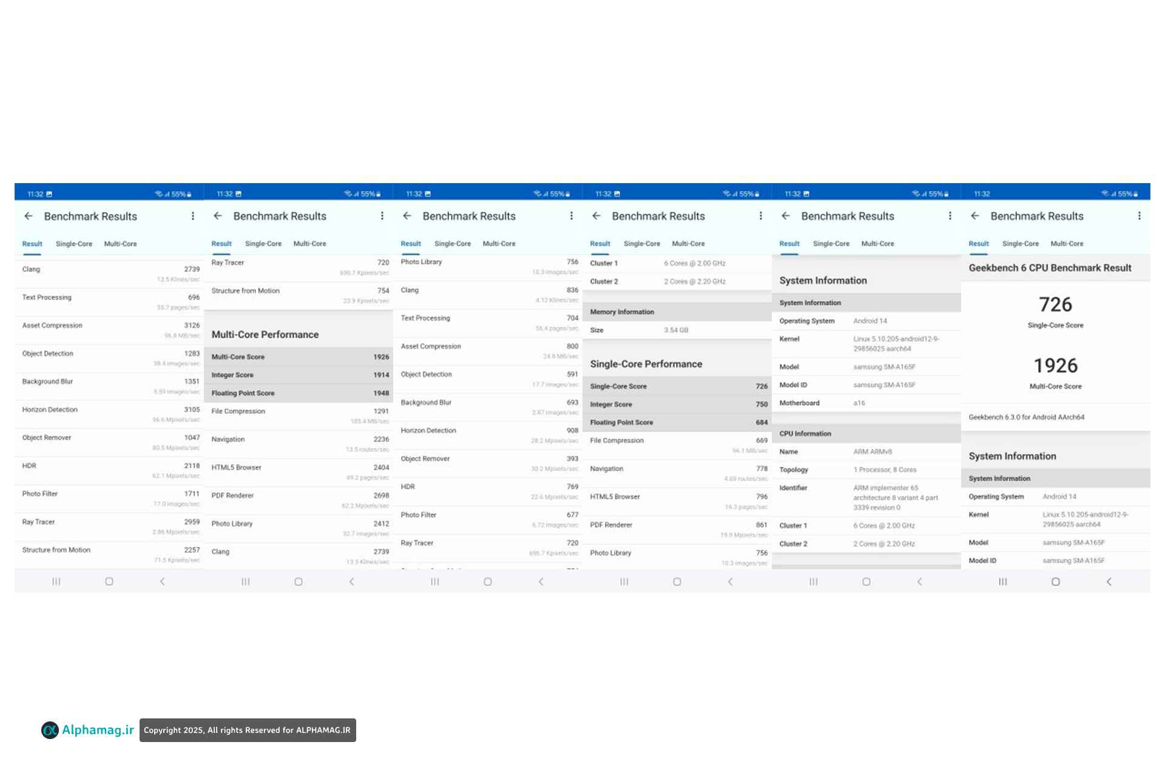Select Result tab on the Single-Core Performance screen
1165x776 pixels.
[599, 244]
